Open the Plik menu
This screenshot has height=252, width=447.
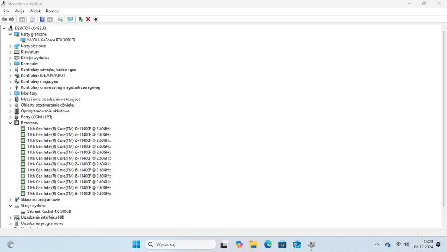[x=6, y=11]
